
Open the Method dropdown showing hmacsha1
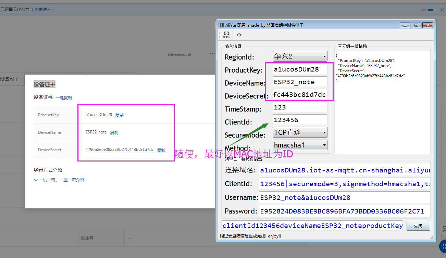click(300, 145)
